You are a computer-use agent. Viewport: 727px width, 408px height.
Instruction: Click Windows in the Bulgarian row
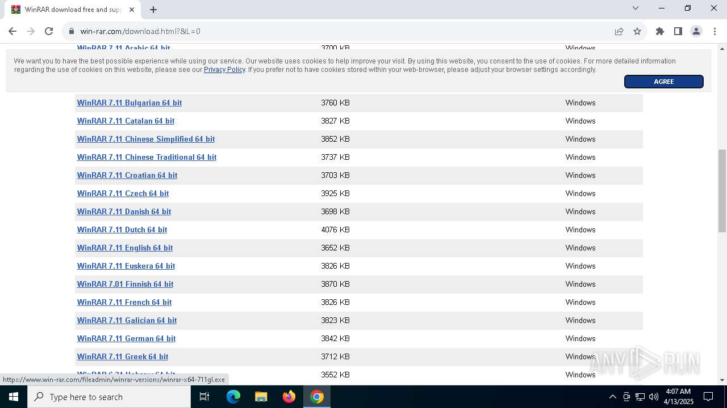tap(580, 103)
